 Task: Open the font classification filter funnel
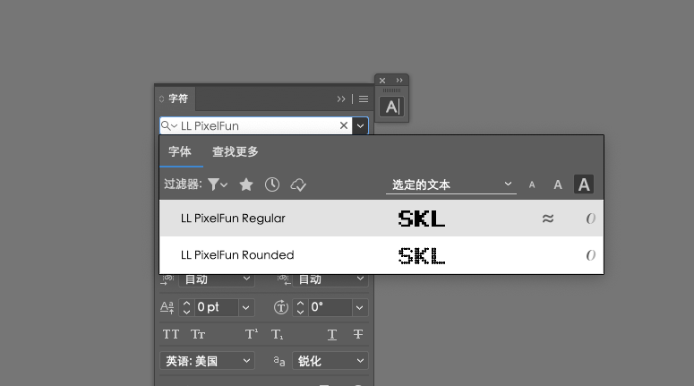tap(218, 184)
